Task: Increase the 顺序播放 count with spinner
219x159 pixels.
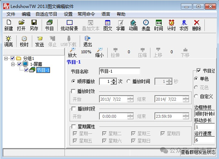Action: click(114, 80)
